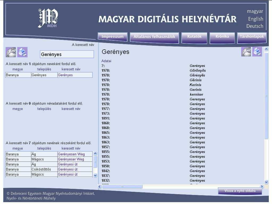The height and width of the screenshot is (204, 272).
Task: Click the up arrow of the data panel scrollbar
Action: [266, 49]
